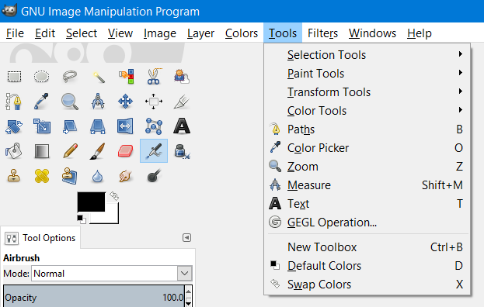Expand the Transform Tools submenu
Viewport: 484px width, 307px height.
[367, 92]
